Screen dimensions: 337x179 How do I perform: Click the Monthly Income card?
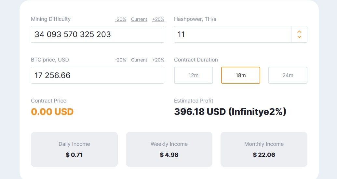(x=264, y=149)
